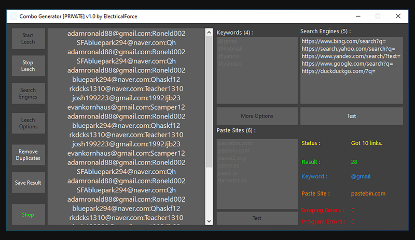Click the results list vertical scrollbar thumb
Viewport: 415px width, 240px height.
point(209,101)
